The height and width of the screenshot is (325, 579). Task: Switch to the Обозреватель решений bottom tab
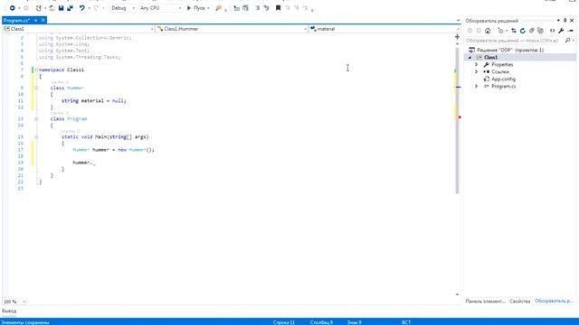[554, 302]
